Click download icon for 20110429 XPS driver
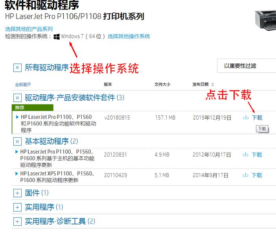The width and height of the screenshot is (276, 236). pos(245,175)
